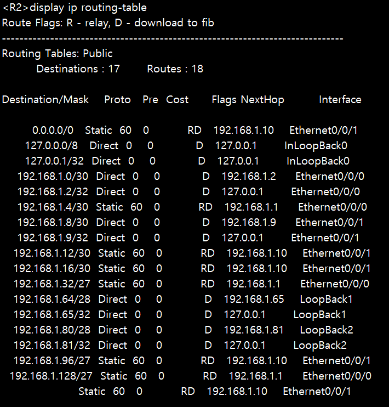Image resolution: width=389 pixels, height=407 pixels.
Task: Click destination 192.168.1.4/30
Action: pos(53,207)
